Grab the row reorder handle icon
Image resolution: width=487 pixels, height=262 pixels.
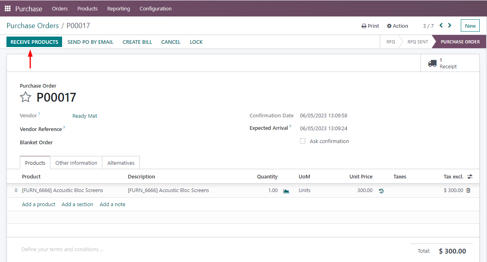coord(16,190)
